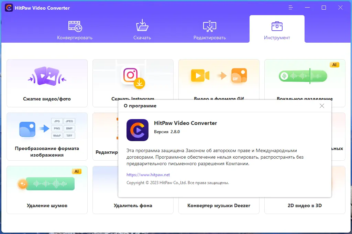352x234 pixels.
Task: Open the hamburger menu in title bar
Action: [x=291, y=8]
